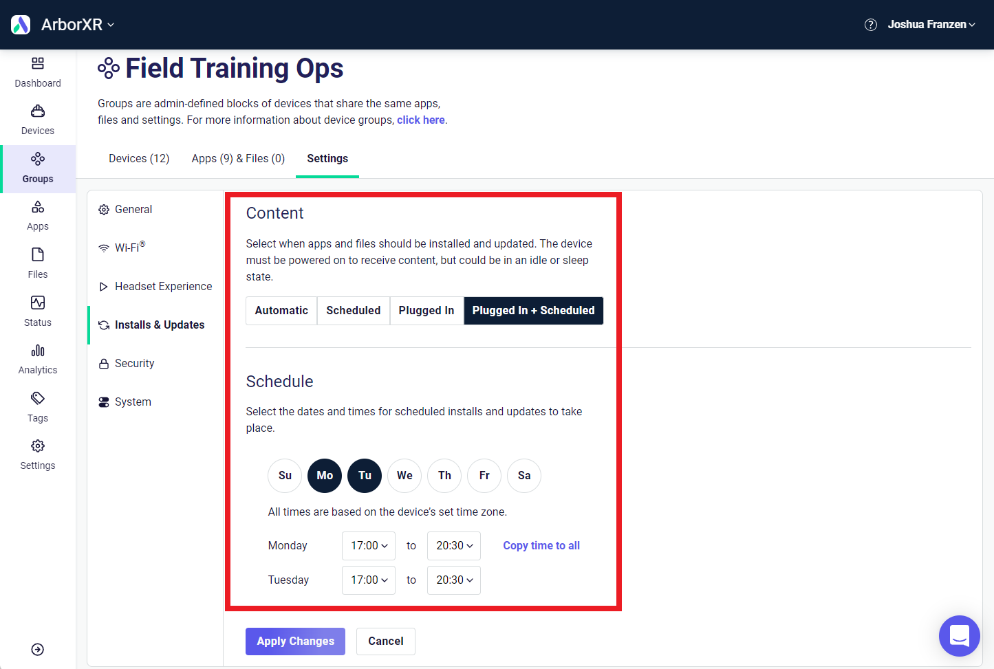Select Groups in the sidebar
Viewport: 994px width, 669px height.
38,168
